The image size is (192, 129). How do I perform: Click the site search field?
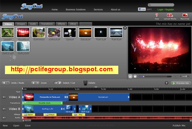pos(161,5)
